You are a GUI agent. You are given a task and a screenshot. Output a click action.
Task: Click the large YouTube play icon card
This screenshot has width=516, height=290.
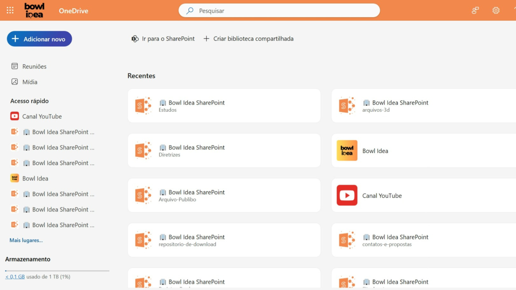[x=347, y=195]
